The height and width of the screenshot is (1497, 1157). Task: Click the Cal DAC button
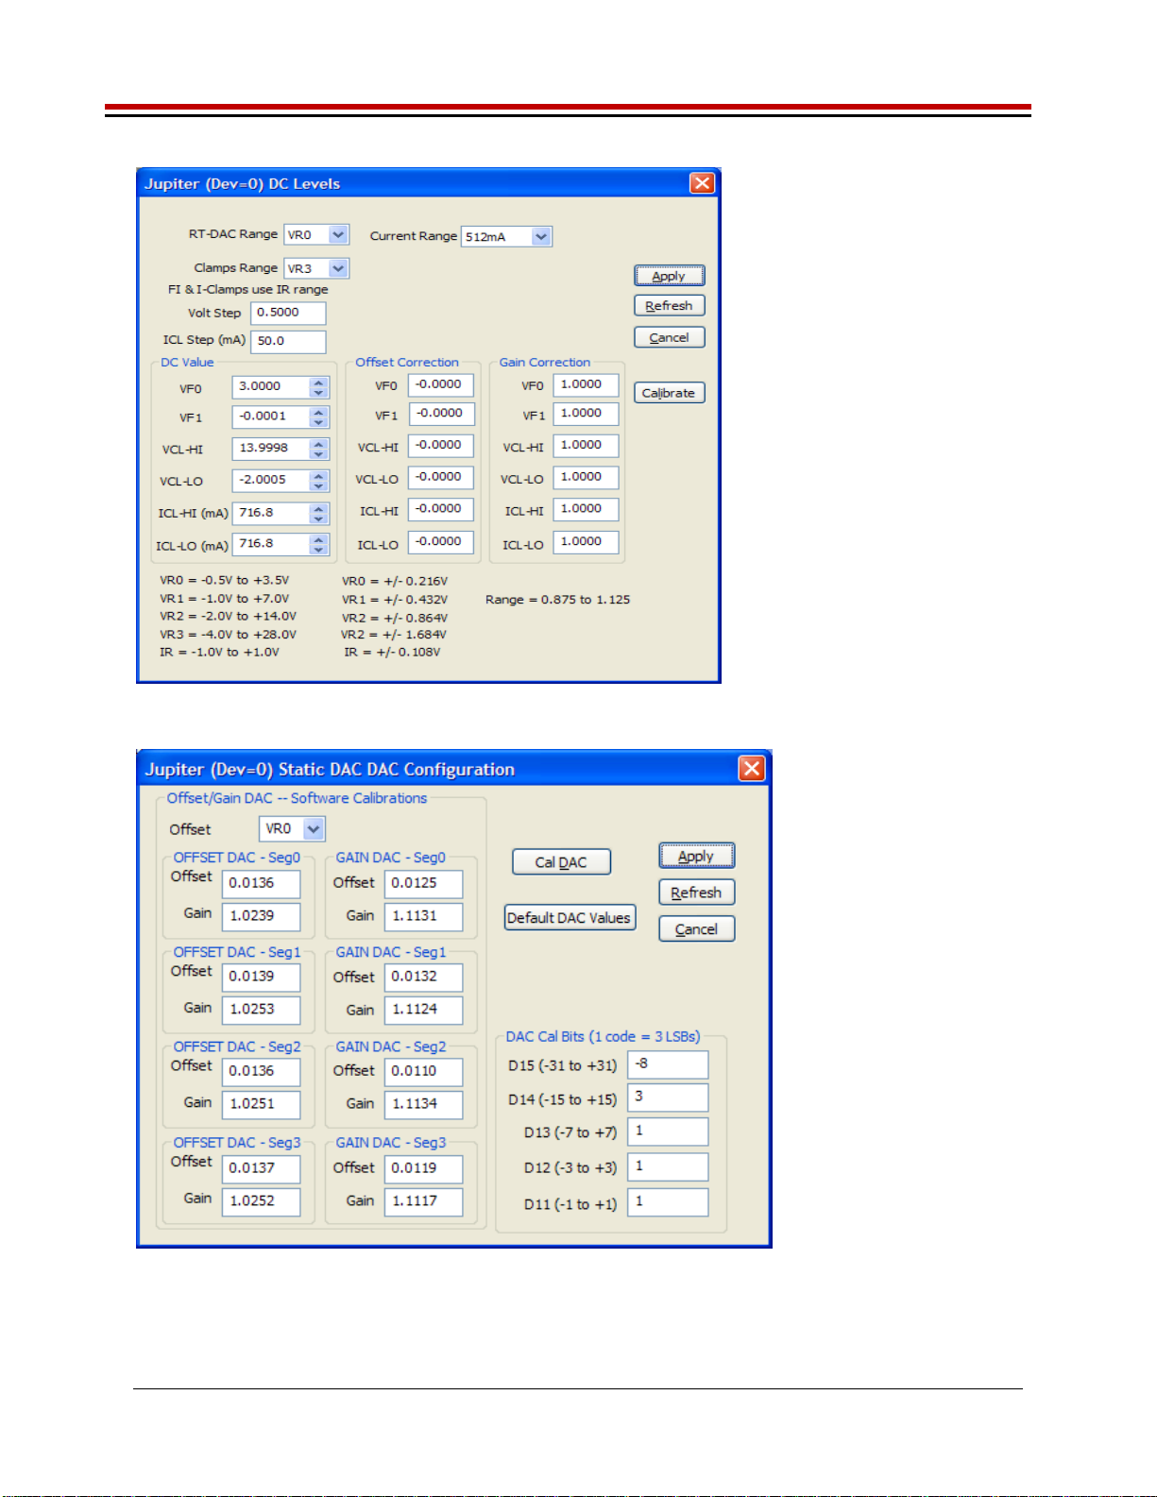click(x=561, y=861)
